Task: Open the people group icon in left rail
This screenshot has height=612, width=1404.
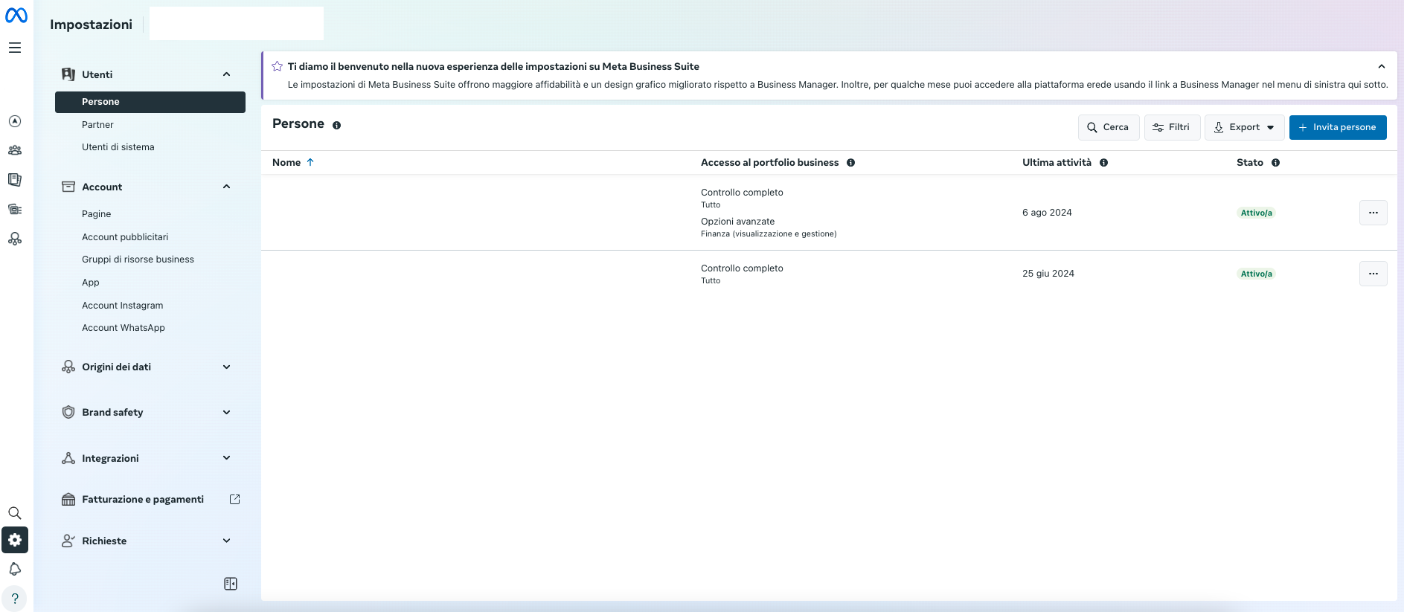Action: (x=15, y=150)
